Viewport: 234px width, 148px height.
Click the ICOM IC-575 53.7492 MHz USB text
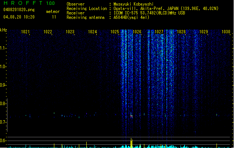pyautogui.click(x=150, y=13)
